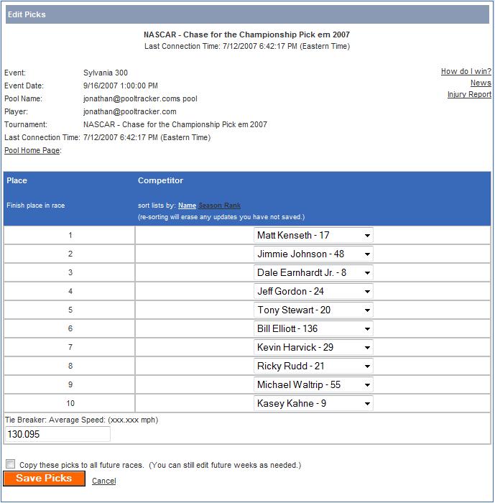Open the place 2 Jimmie Johnson dropdown
Image resolution: width=495 pixels, height=503 pixels.
point(313,254)
